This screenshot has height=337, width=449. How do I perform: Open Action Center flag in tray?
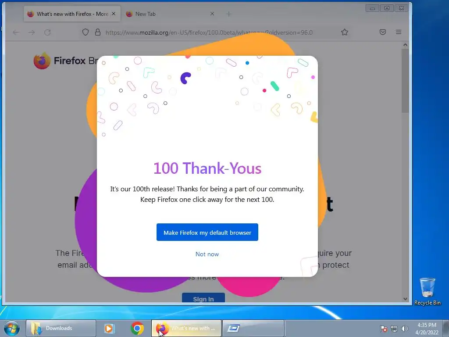point(384,329)
